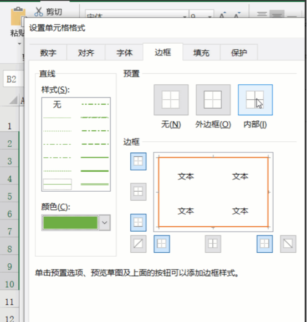Click the decrease font size icon
Viewport: 307px width, 322px height.
237,15
